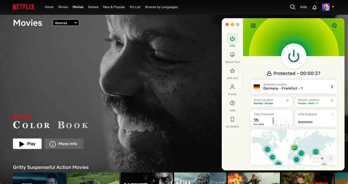Go to Netflix Home
The width and height of the screenshot is (348, 184).
pos(49,7)
